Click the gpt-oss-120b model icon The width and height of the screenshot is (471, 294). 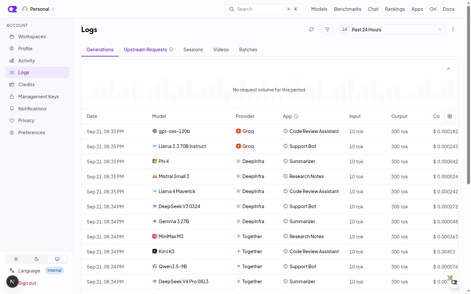tap(155, 131)
